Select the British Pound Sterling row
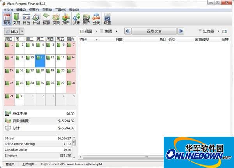 38,144
